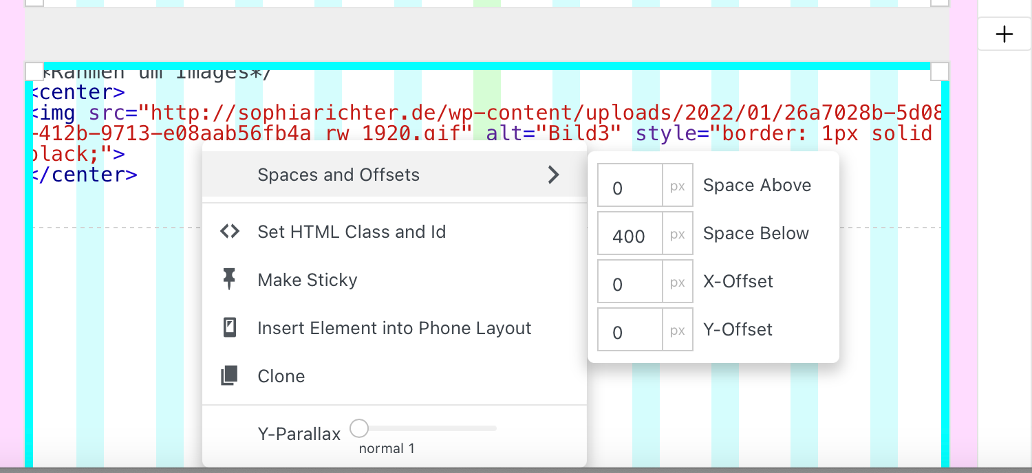Click the code brackets icon for HTML class
The height and width of the screenshot is (473, 1032).
click(x=230, y=232)
